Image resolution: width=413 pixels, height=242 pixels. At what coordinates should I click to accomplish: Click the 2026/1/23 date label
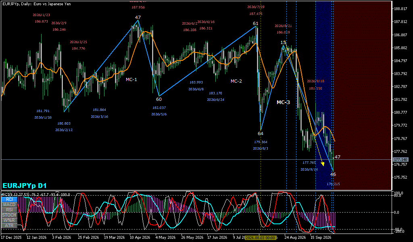pos(42,15)
